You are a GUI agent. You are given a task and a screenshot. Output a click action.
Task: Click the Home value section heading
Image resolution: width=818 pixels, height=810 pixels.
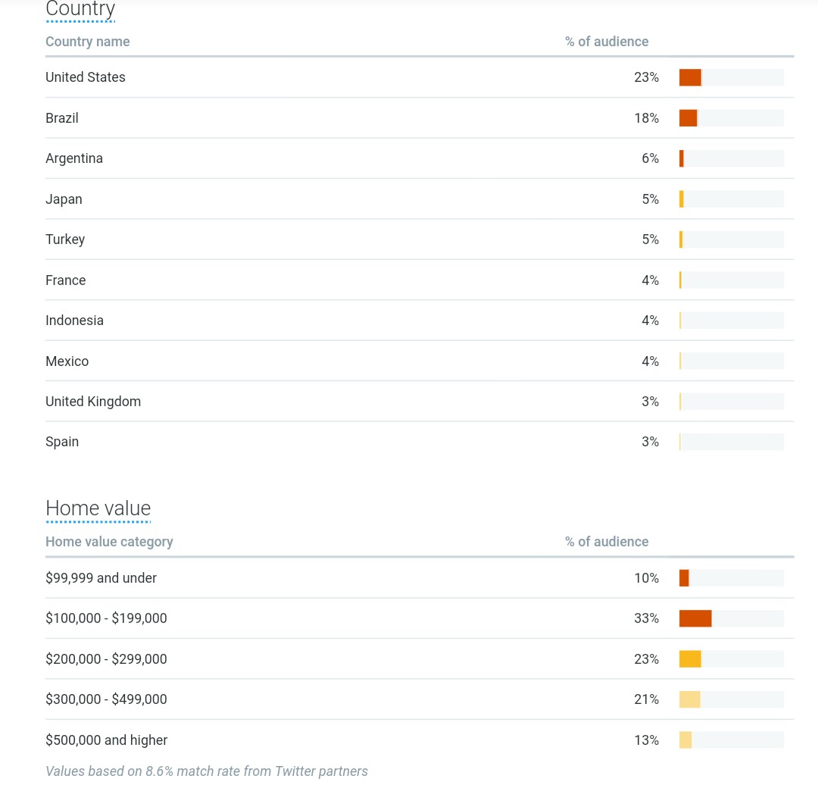[98, 508]
